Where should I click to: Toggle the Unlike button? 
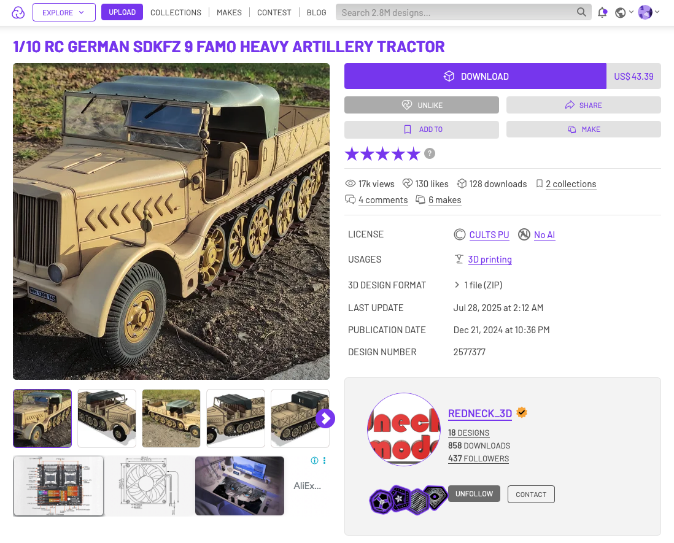coord(421,105)
